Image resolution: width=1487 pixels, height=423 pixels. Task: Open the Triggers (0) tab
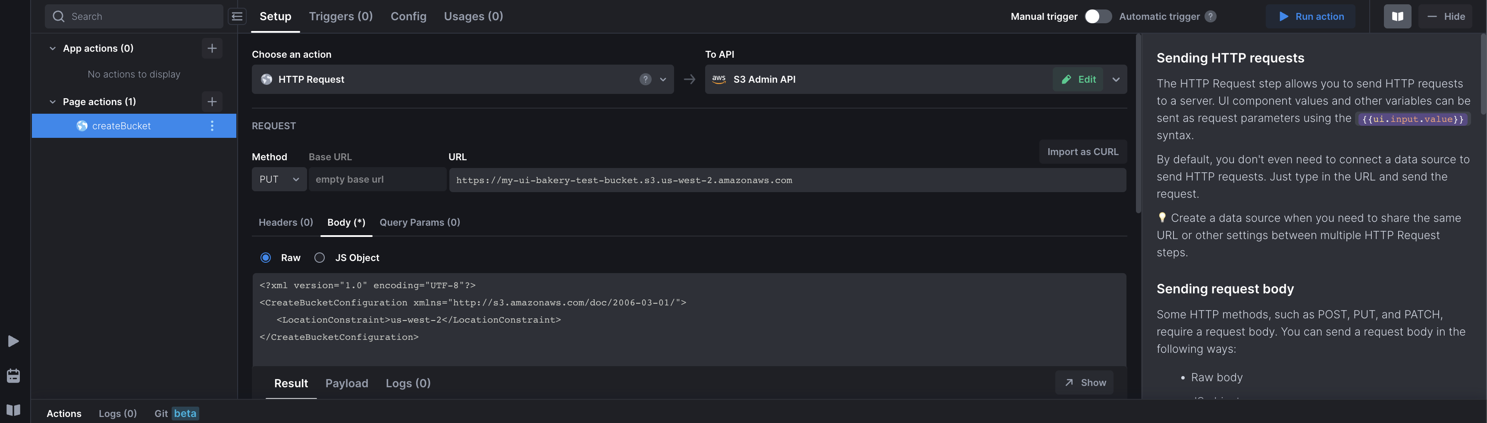pos(341,16)
